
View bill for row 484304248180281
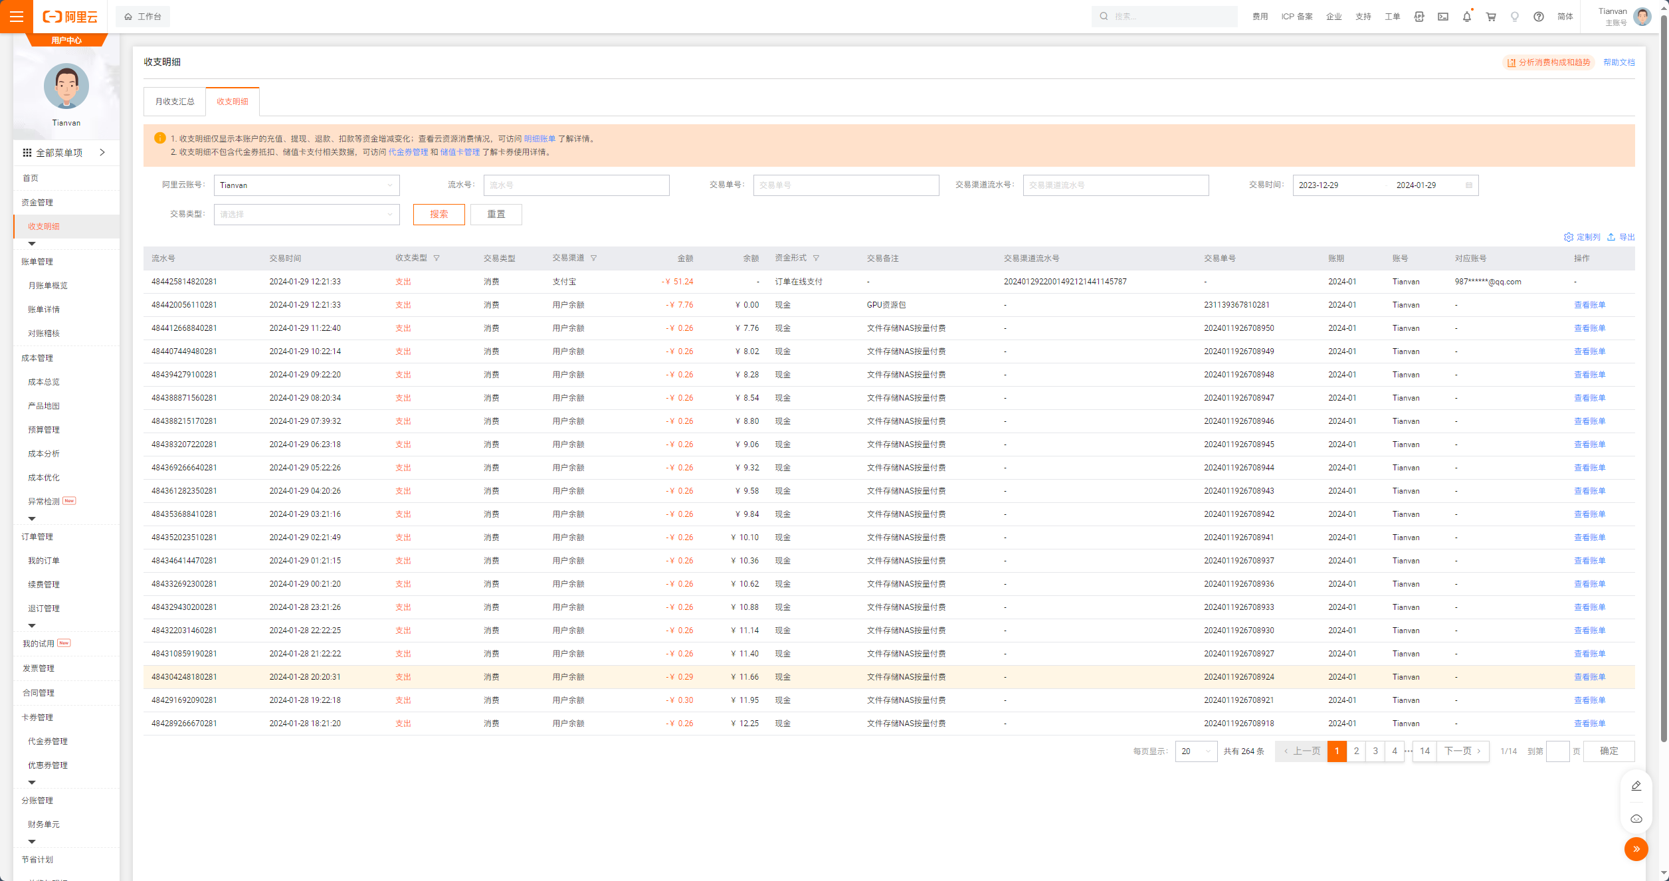[x=1589, y=677]
